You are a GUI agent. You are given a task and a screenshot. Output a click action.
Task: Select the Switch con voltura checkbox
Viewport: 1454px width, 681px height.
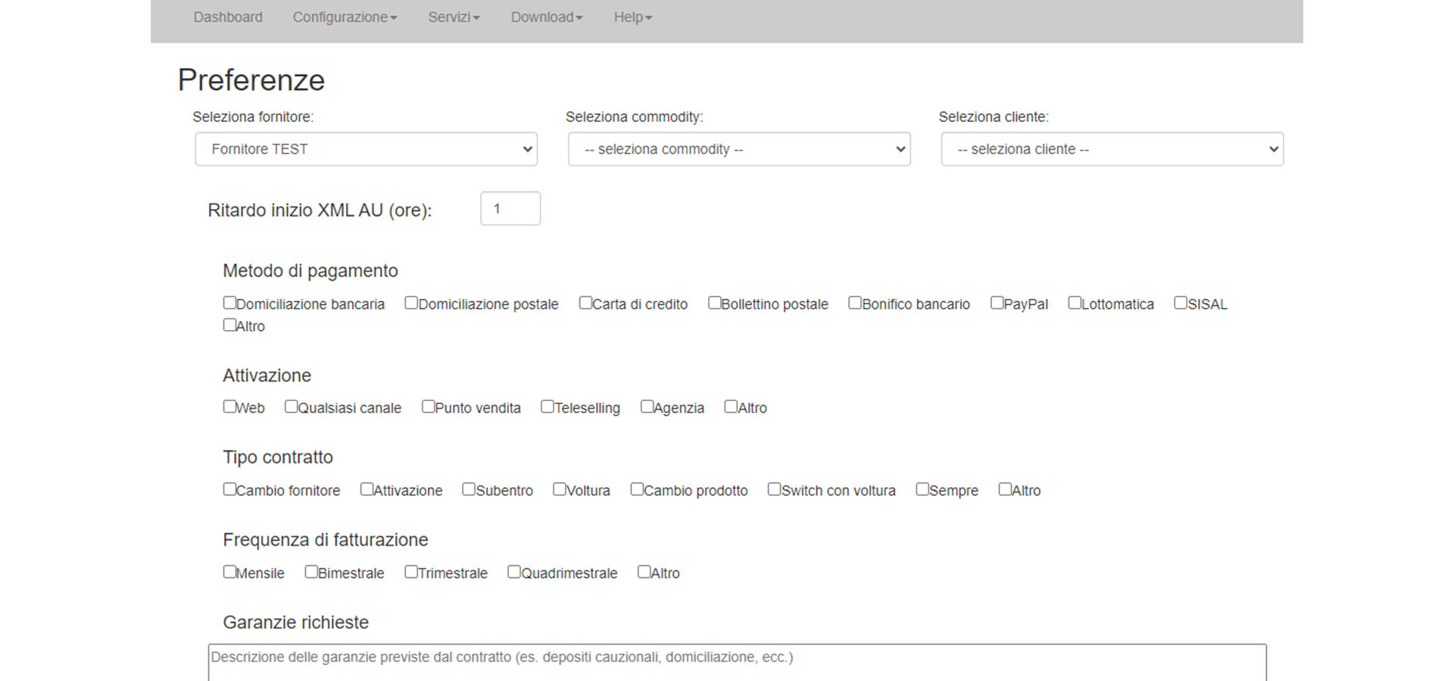(x=774, y=489)
